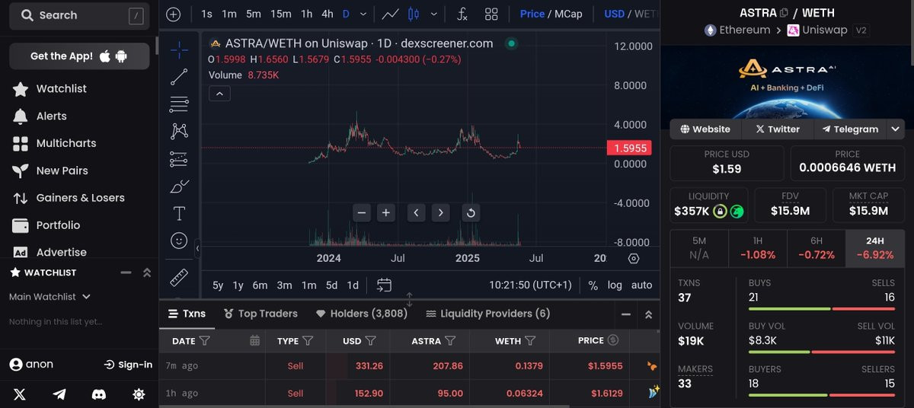The image size is (914, 408).
Task: Open the Fibonacci retracement tool
Action: 179,104
